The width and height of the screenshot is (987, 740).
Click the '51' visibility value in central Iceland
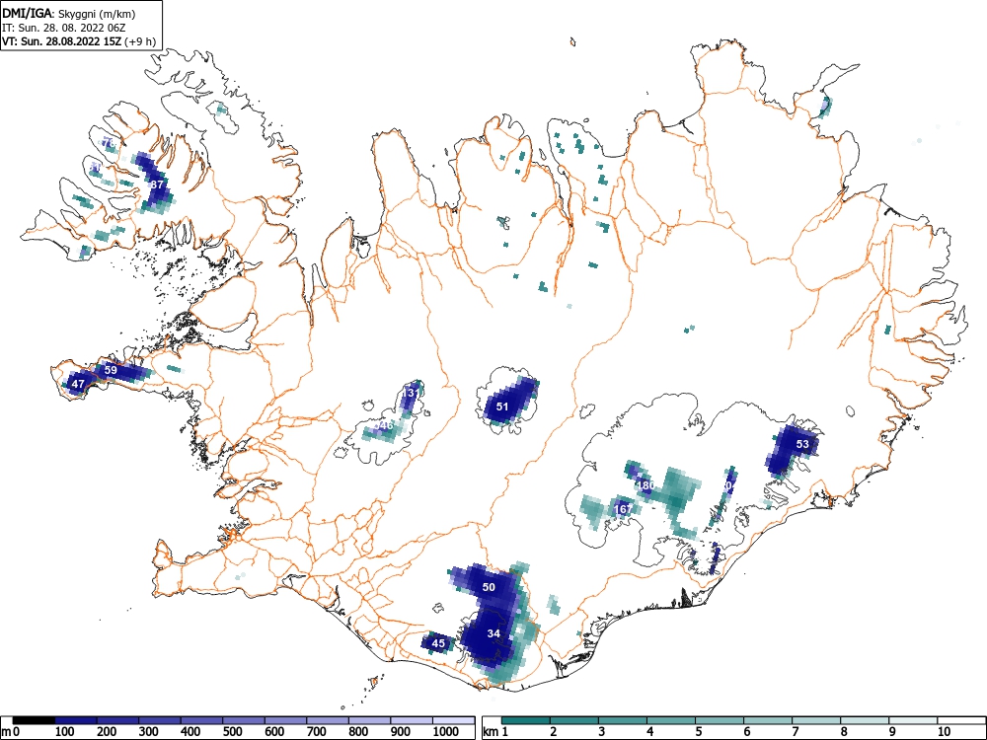tap(502, 407)
